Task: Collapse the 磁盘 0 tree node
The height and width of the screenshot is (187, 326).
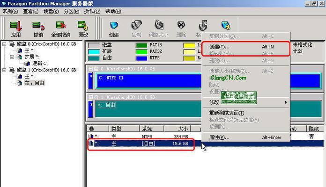Action: point(4,44)
